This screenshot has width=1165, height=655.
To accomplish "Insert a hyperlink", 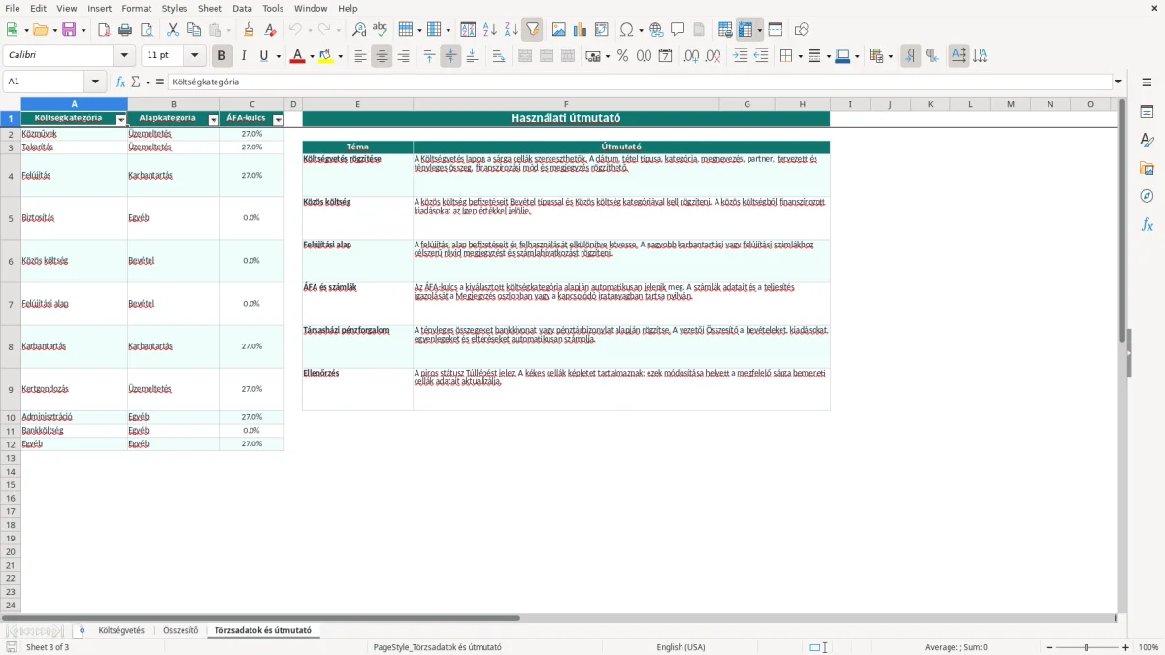I will pos(656,30).
